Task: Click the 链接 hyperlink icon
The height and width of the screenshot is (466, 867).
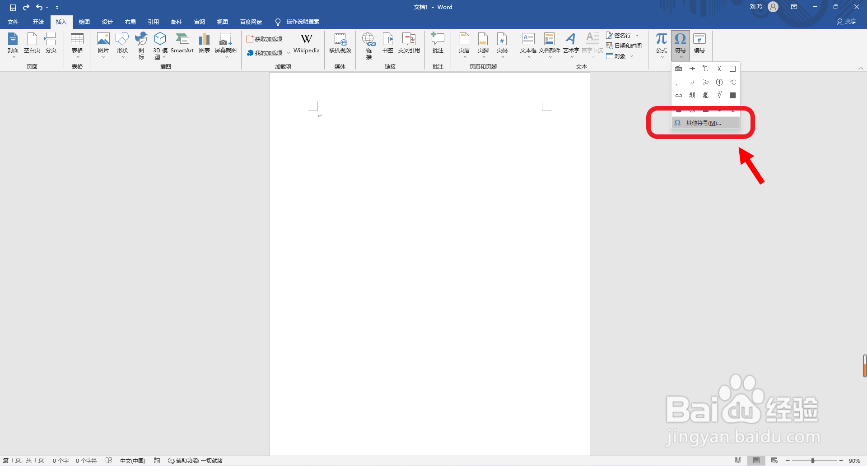Action: tap(369, 39)
